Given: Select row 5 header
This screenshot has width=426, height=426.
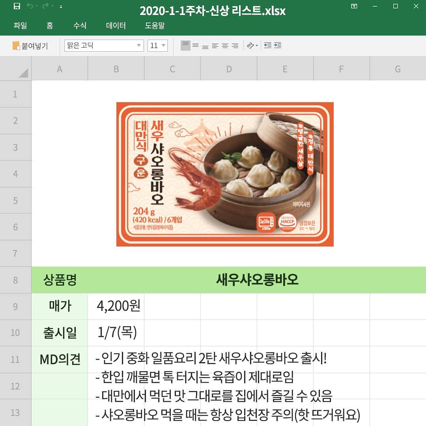Looking at the screenshot, I should point(15,200).
